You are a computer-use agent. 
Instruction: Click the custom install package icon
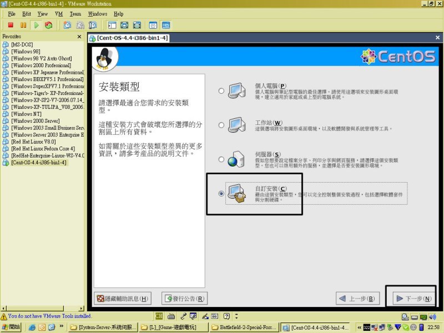click(237, 193)
